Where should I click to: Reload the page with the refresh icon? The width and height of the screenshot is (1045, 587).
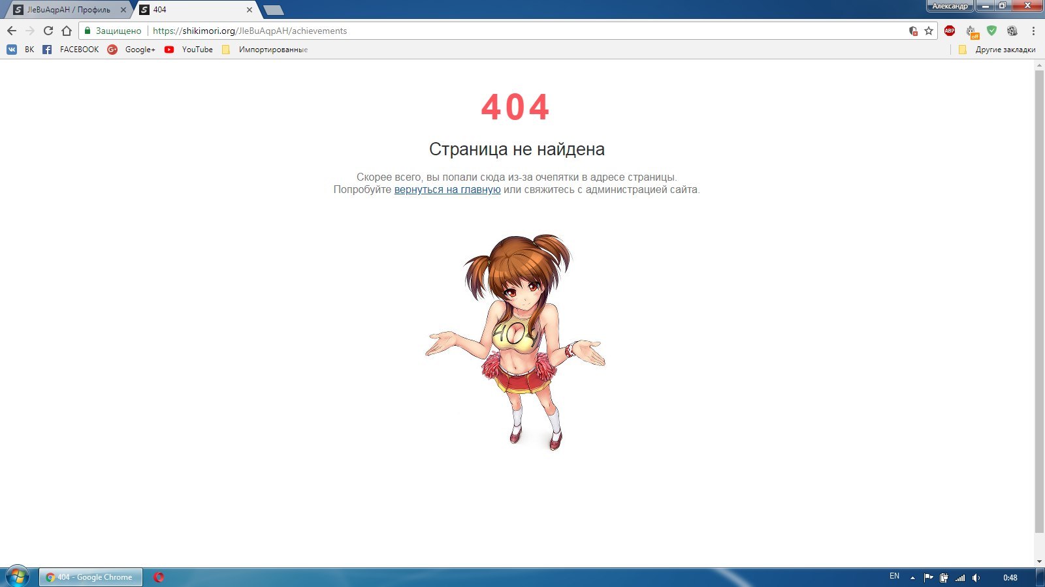pos(48,31)
